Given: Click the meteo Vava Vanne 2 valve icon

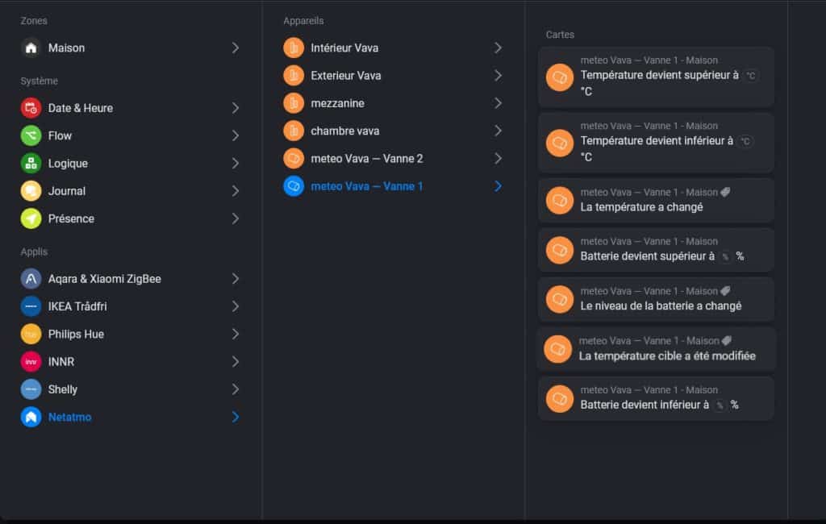Looking at the screenshot, I should click(294, 159).
